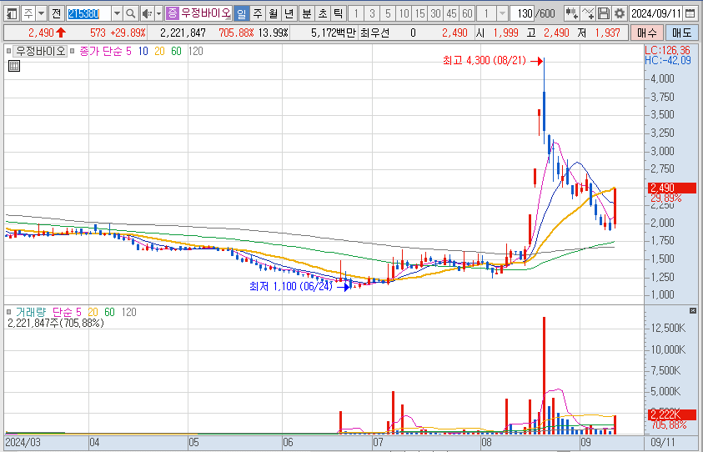This screenshot has height=452, width=703.
Task: Open the calendar date picker icon
Action: click(x=690, y=14)
